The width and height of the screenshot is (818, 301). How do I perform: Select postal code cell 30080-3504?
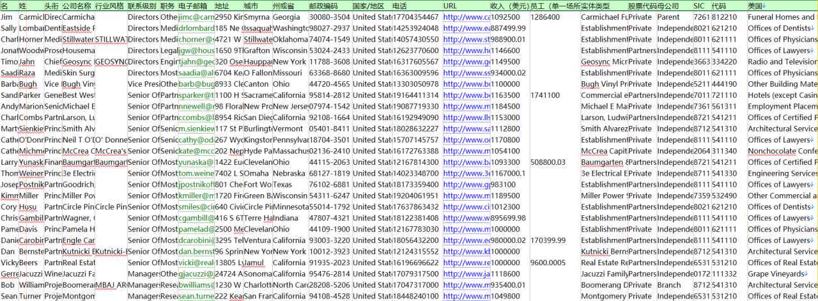[329, 17]
